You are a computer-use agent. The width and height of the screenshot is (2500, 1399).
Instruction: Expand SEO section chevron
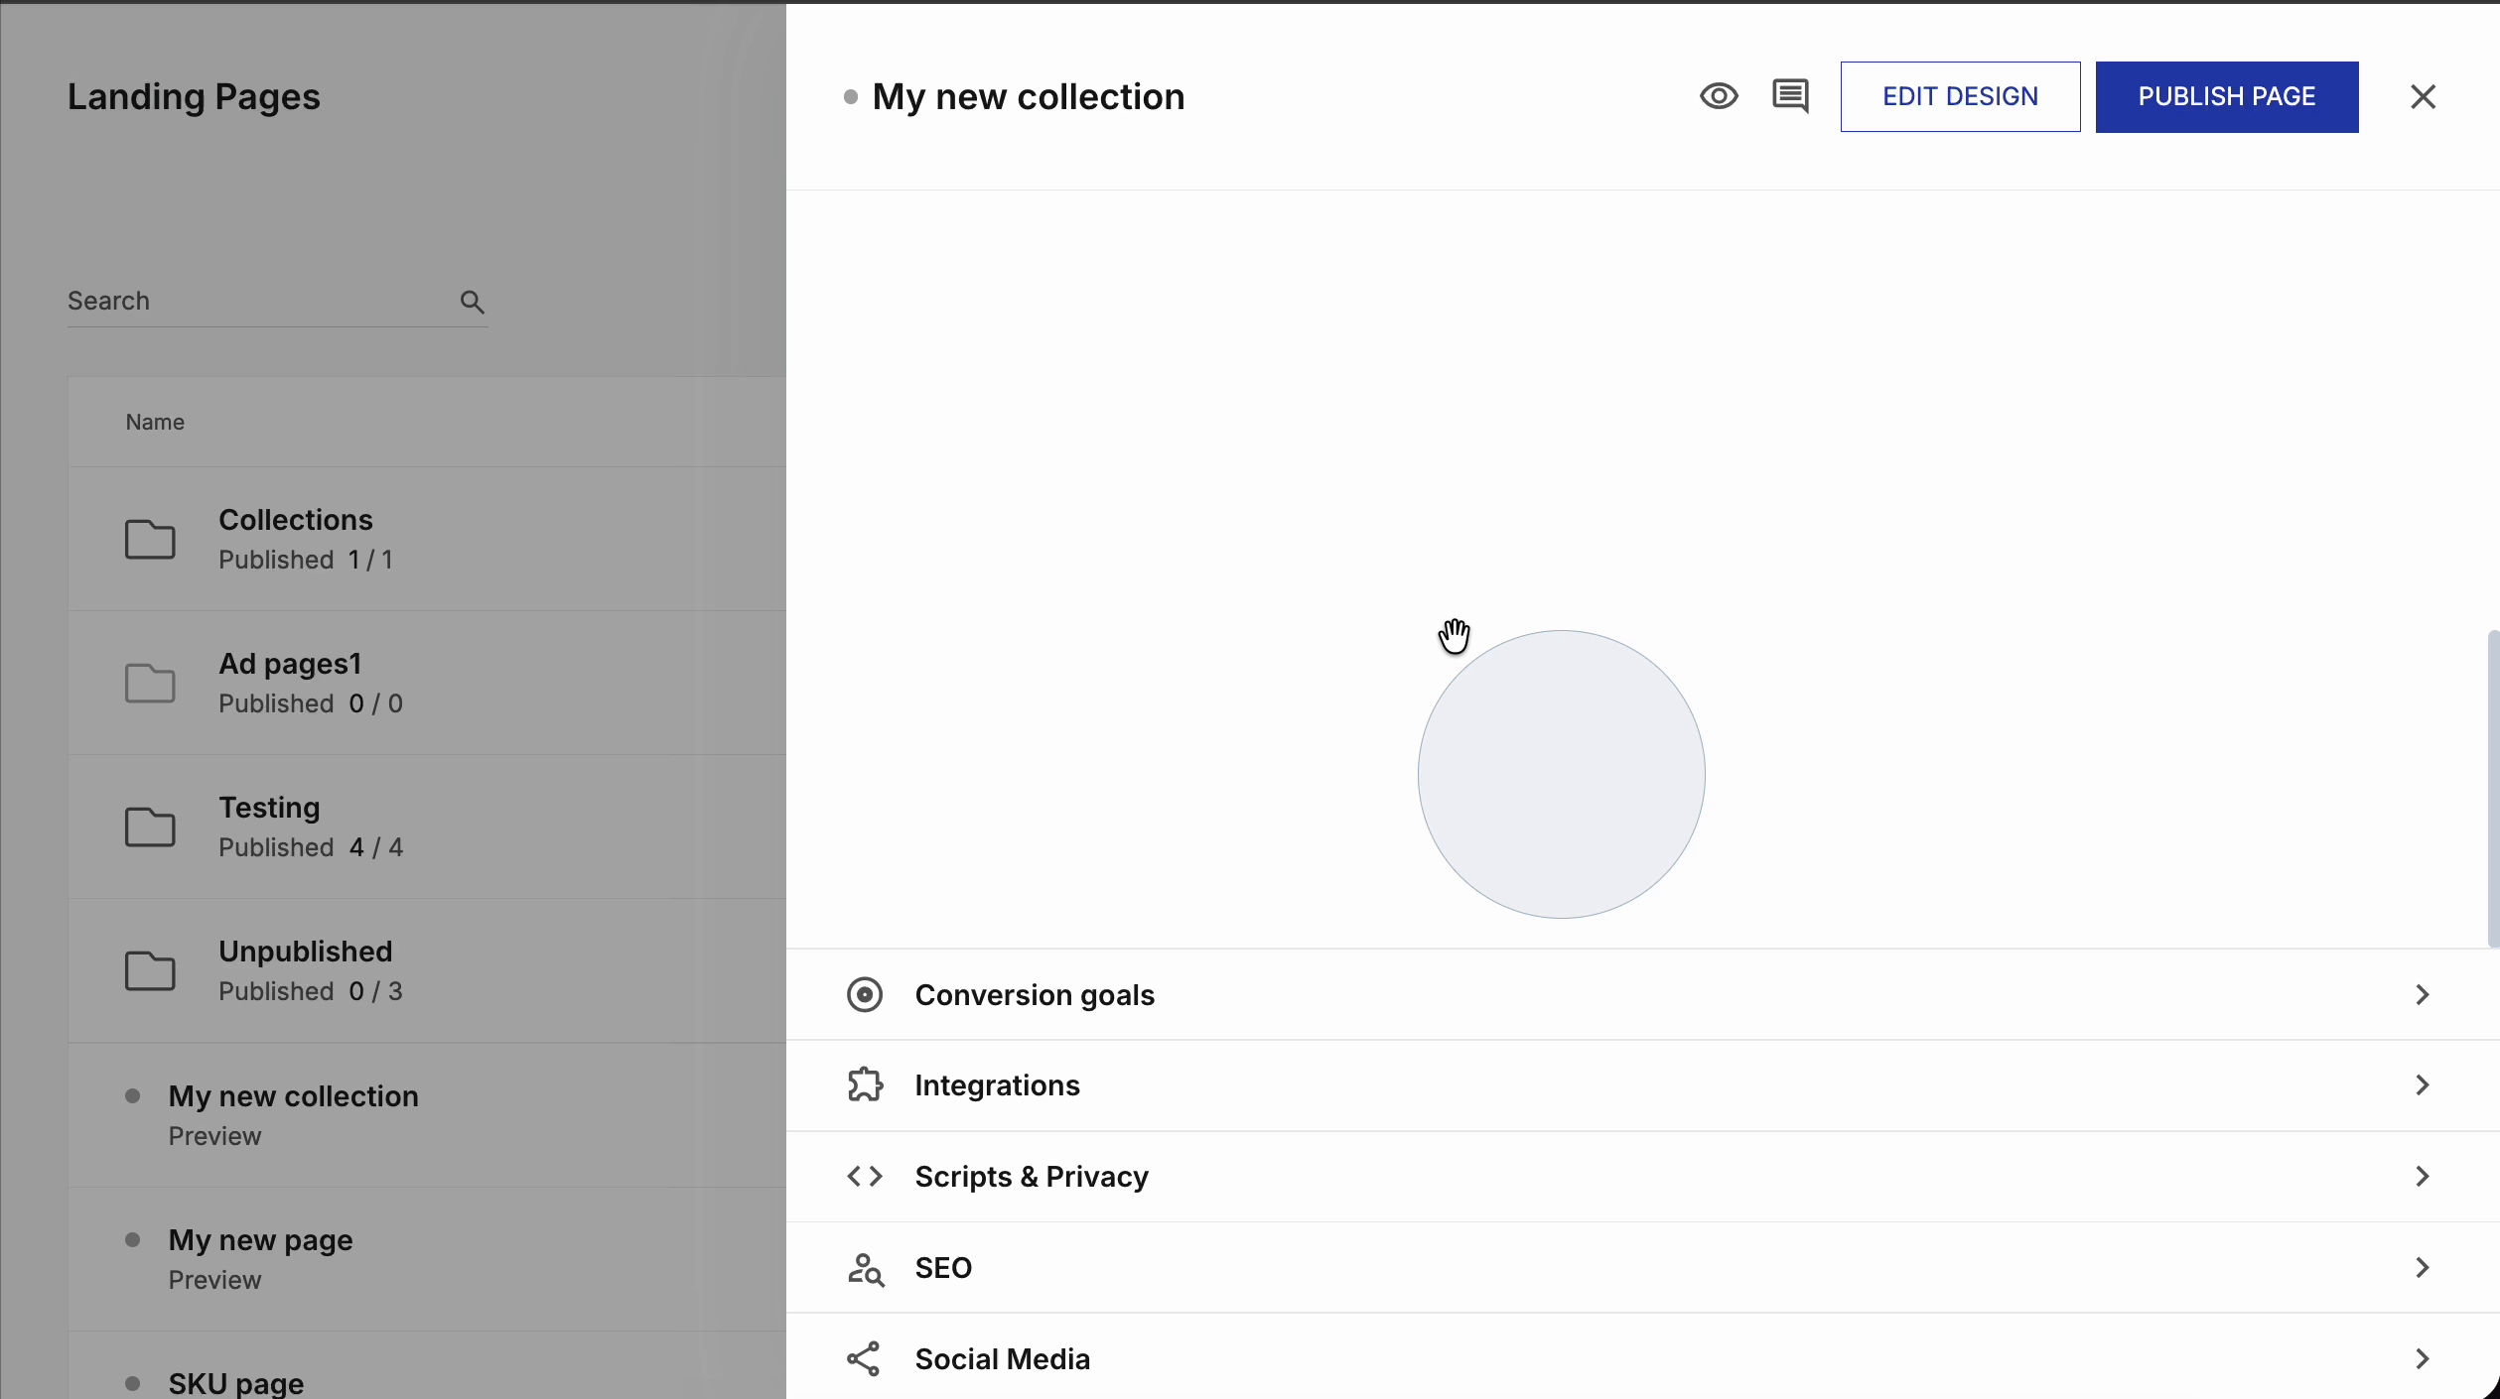(x=2422, y=1267)
